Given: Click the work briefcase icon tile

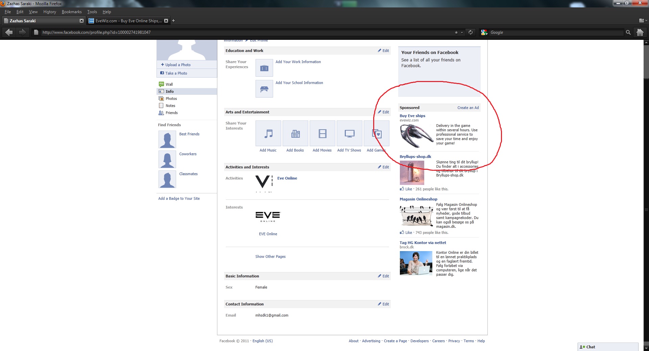Looking at the screenshot, I should click(x=264, y=68).
